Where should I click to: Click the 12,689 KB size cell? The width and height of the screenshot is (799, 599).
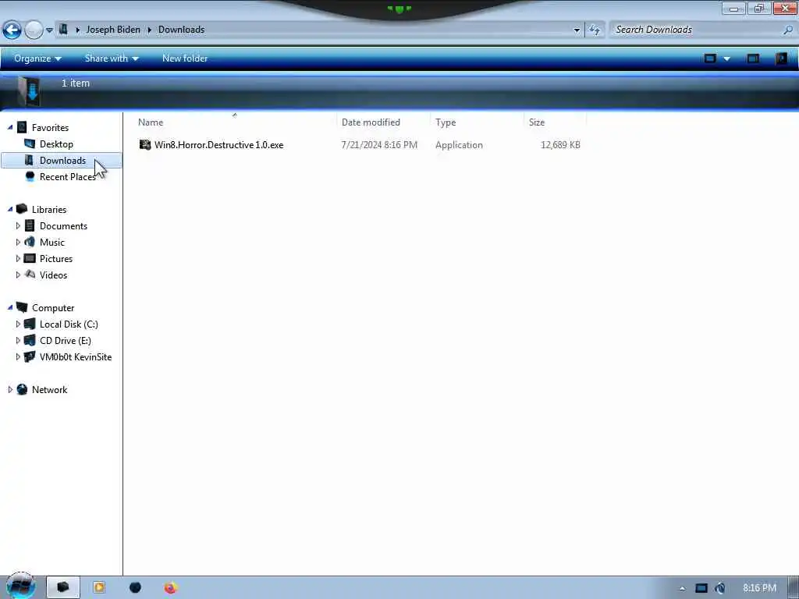[560, 145]
